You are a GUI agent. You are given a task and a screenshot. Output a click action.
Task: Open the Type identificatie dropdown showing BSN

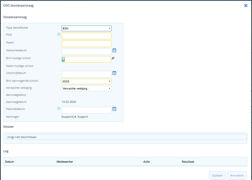[86, 28]
